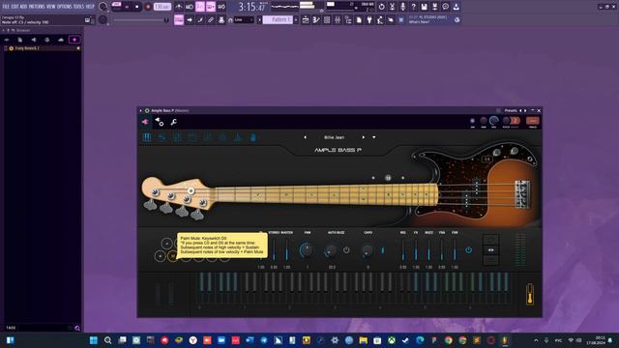Image resolution: width=619 pixels, height=348 pixels.
Task: Click the FX level slider
Action: pyautogui.click(x=416, y=250)
